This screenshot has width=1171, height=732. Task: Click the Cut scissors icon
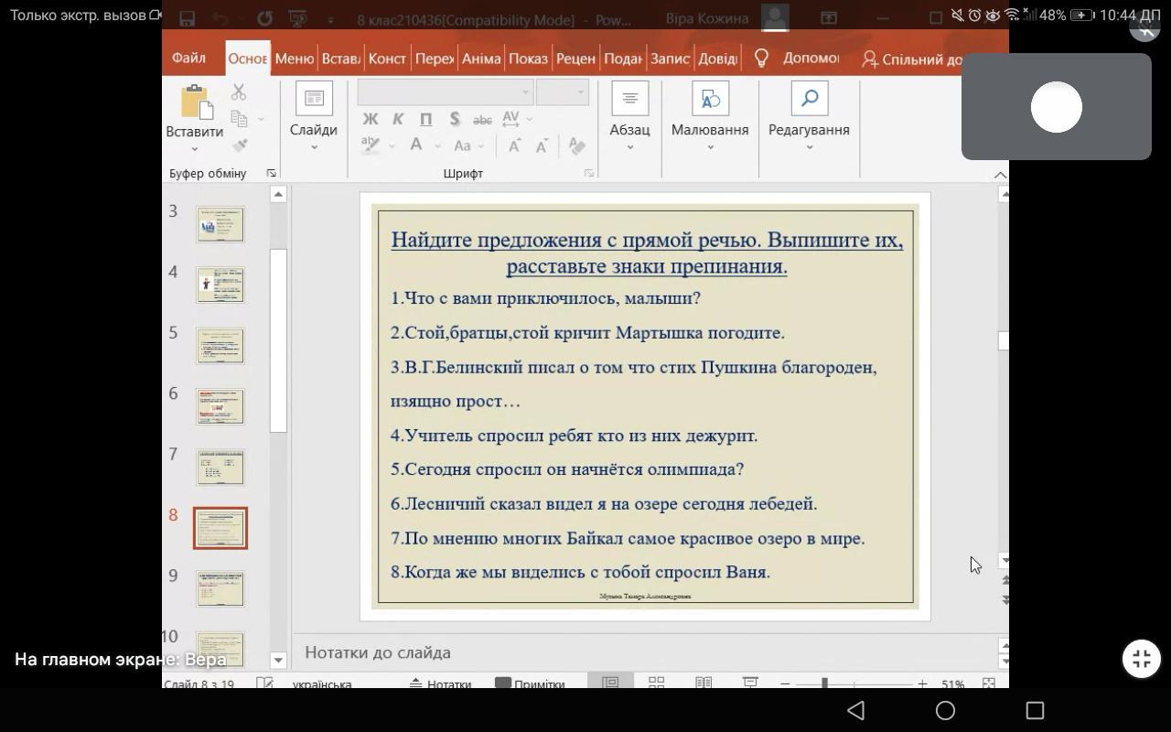[239, 92]
